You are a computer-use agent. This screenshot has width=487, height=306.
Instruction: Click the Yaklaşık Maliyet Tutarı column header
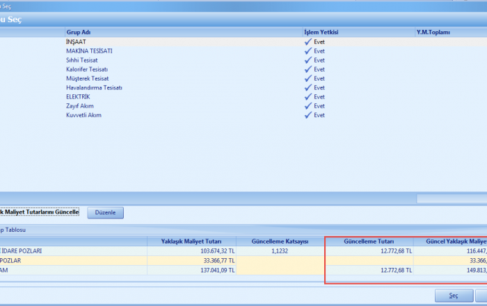point(191,241)
